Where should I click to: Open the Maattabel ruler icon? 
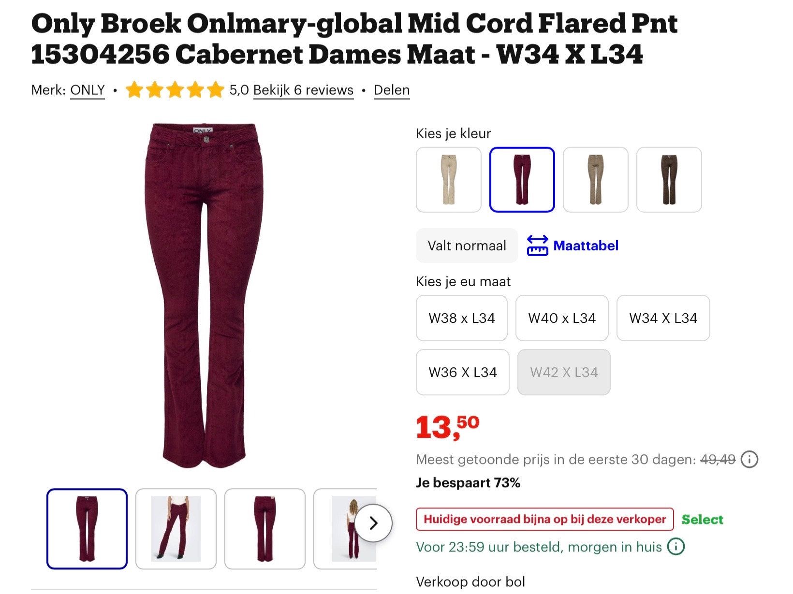538,246
